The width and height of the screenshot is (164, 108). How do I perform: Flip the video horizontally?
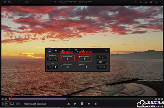50,67
